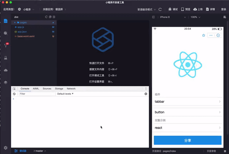Open the file tree list options icon

click(54, 17)
